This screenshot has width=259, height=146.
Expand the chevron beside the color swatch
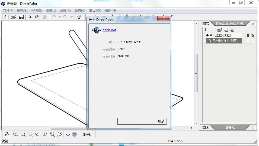click(x=68, y=135)
